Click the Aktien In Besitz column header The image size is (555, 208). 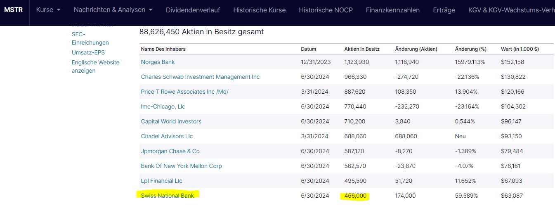tap(362, 49)
